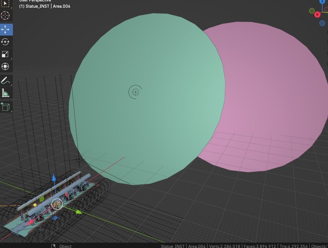
Task: Select the Add Cube tool
Action: click(x=5, y=107)
